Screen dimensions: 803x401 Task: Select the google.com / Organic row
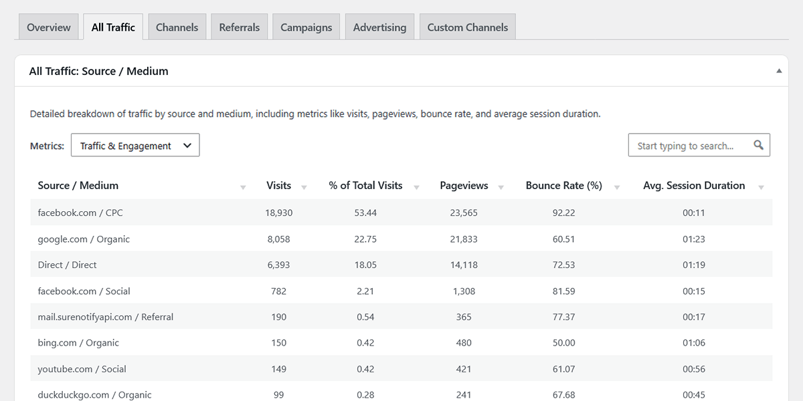[401, 239]
